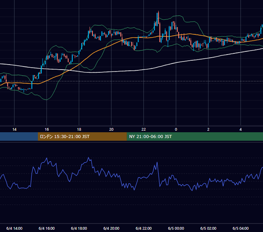Click the 14 hour label on price chart axis
Viewport: 263px width, 232px height.
point(14,130)
